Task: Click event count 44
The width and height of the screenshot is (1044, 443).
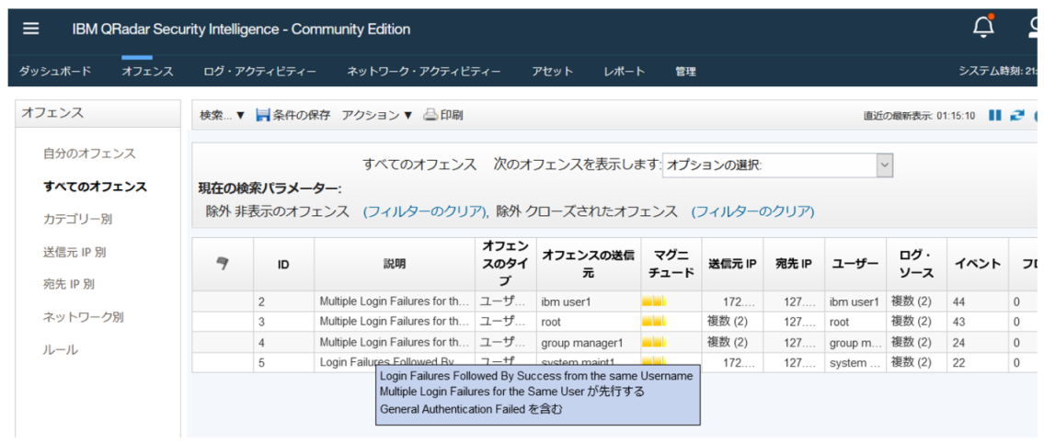Action: point(958,302)
